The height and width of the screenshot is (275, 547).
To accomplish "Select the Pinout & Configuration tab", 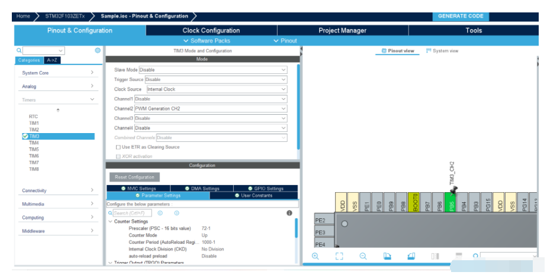I will [80, 30].
